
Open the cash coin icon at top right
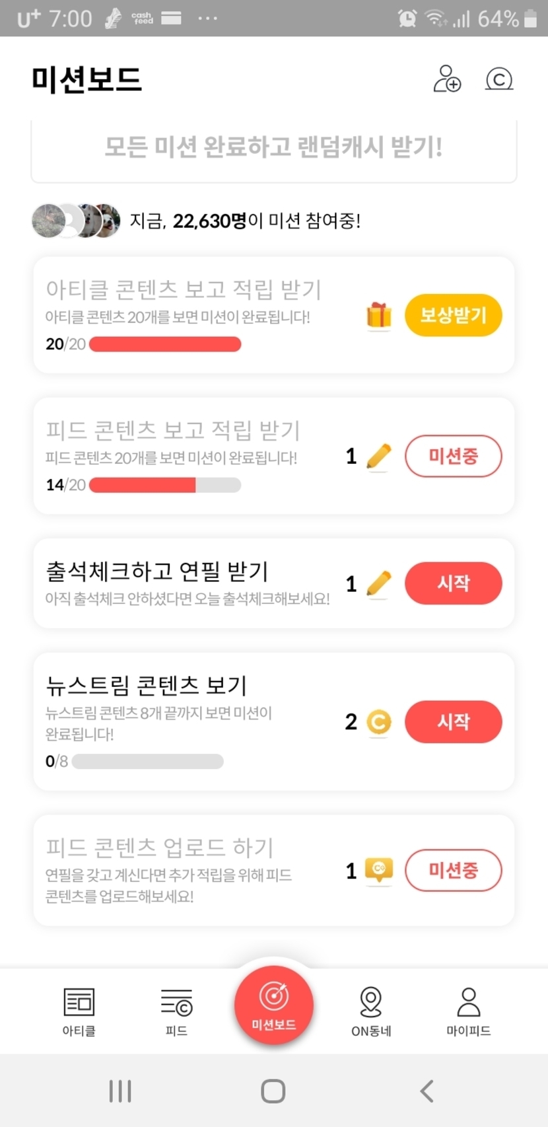(499, 79)
